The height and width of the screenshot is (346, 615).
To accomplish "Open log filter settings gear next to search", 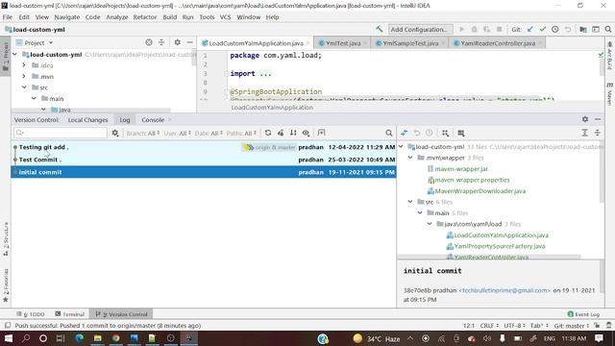I will pos(115,133).
